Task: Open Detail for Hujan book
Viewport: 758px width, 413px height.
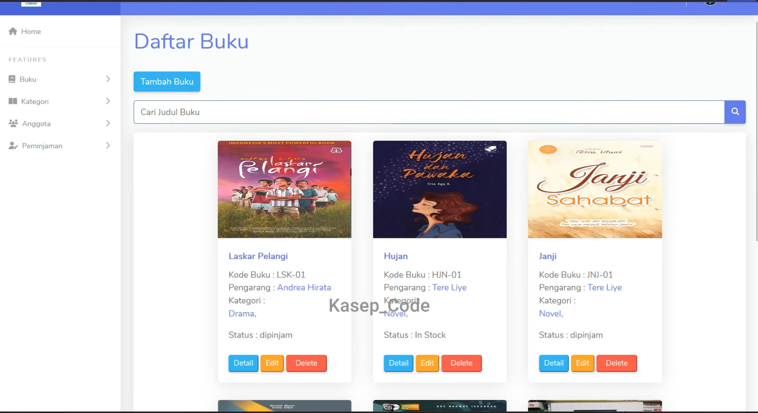Action: (398, 363)
